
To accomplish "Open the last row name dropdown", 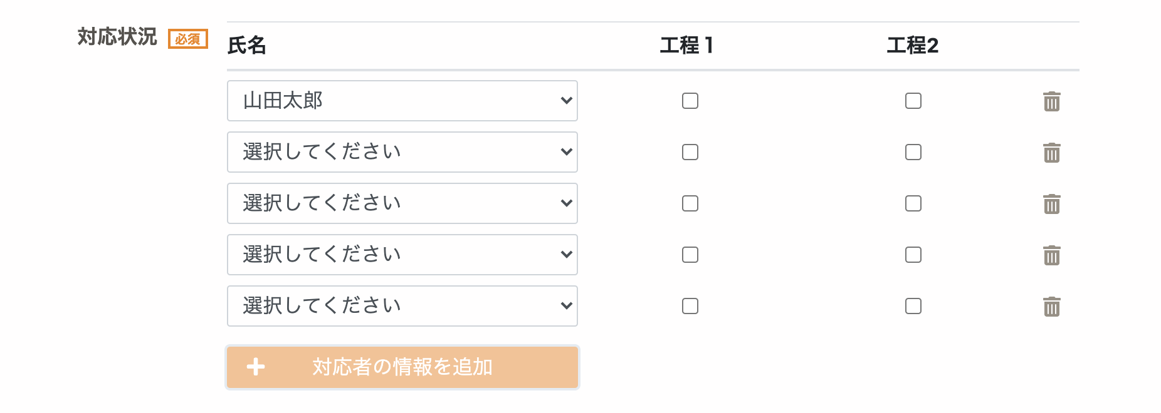I will pyautogui.click(x=402, y=306).
